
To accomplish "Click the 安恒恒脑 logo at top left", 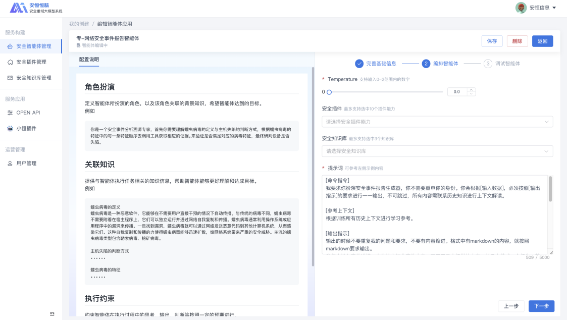I will (x=18, y=8).
